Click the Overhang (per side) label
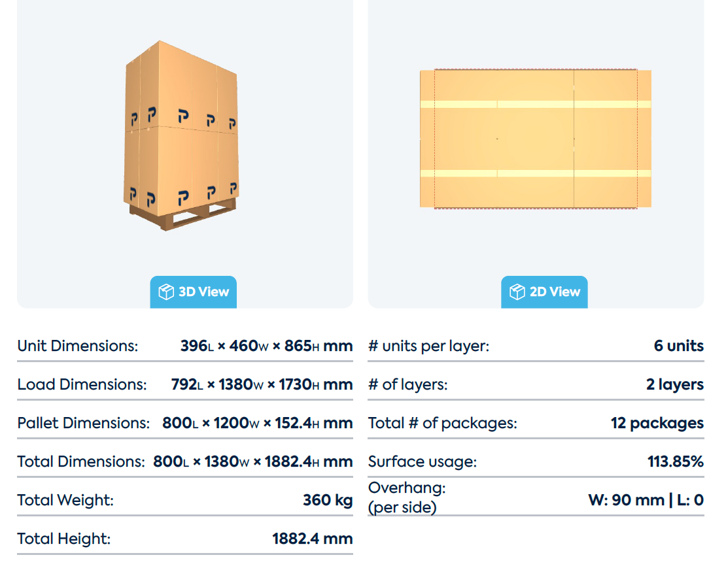The height and width of the screenshot is (570, 726). click(x=407, y=497)
